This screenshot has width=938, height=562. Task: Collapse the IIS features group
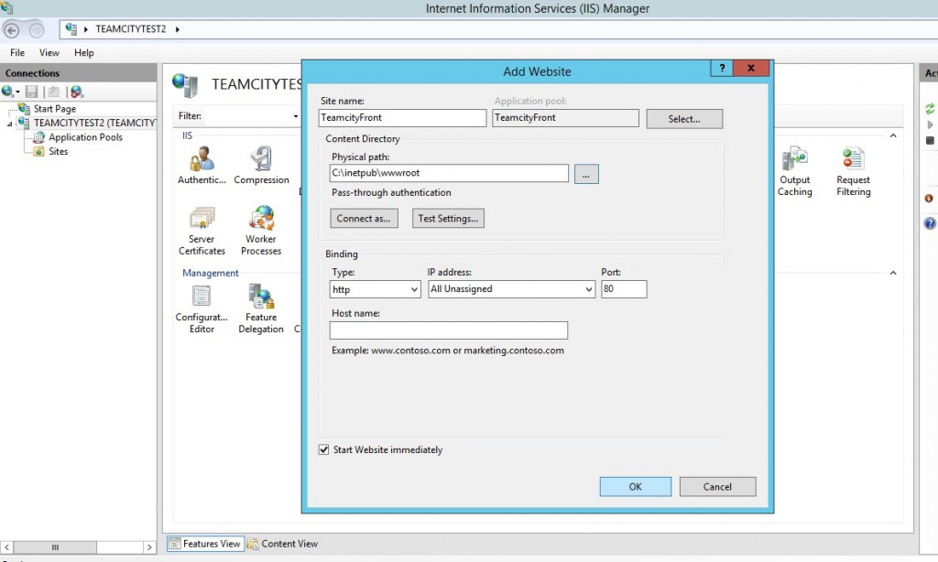893,135
